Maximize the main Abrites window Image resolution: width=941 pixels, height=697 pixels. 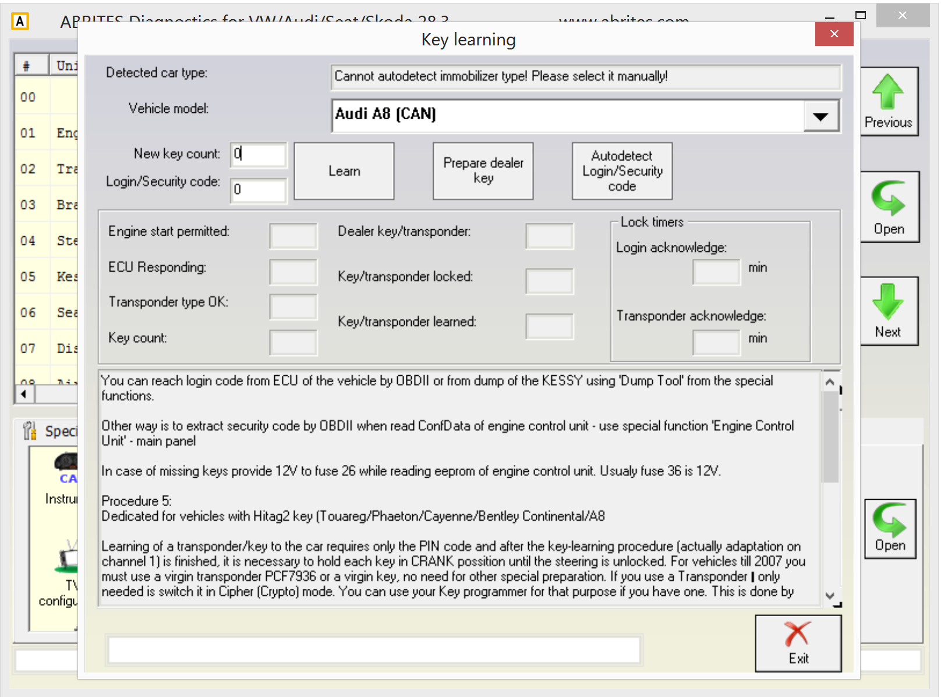(x=861, y=15)
